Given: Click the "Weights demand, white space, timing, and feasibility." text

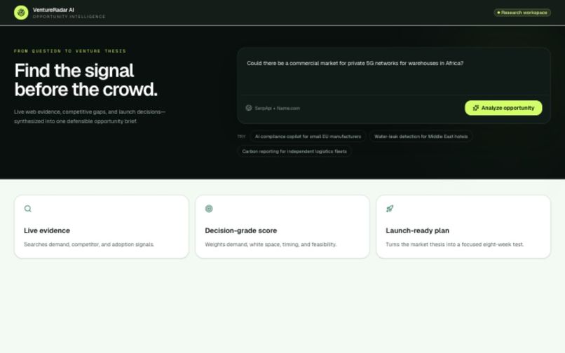Looking at the screenshot, I should click(x=271, y=244).
